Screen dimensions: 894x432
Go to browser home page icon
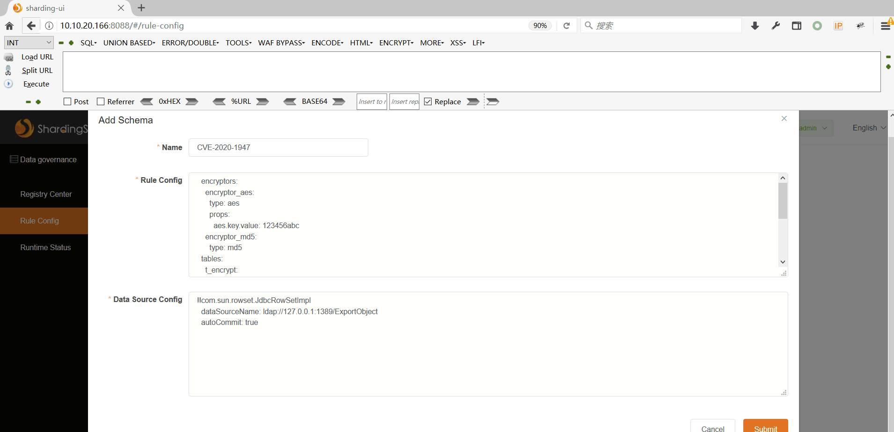9,26
